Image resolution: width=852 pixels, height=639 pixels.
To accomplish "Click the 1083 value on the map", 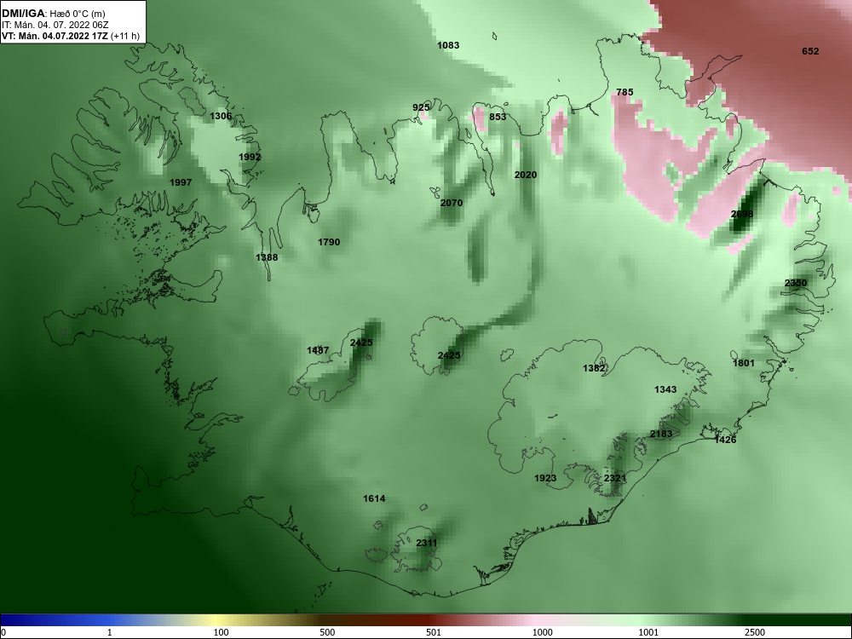I will coord(448,46).
